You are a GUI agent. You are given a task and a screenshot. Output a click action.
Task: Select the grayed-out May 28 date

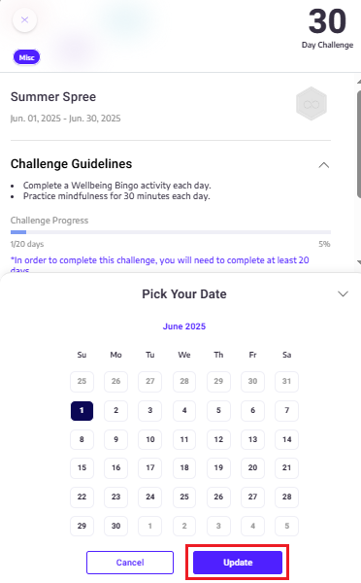click(184, 381)
